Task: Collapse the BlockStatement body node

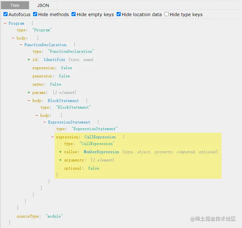Action: [x=29, y=101]
